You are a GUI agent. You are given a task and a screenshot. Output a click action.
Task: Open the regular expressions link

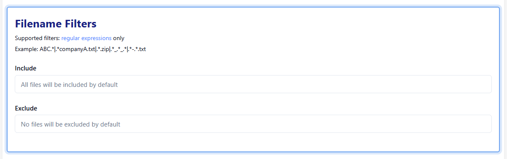pyautogui.click(x=86, y=38)
